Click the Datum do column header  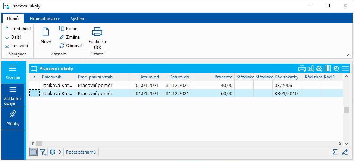tap(176, 77)
